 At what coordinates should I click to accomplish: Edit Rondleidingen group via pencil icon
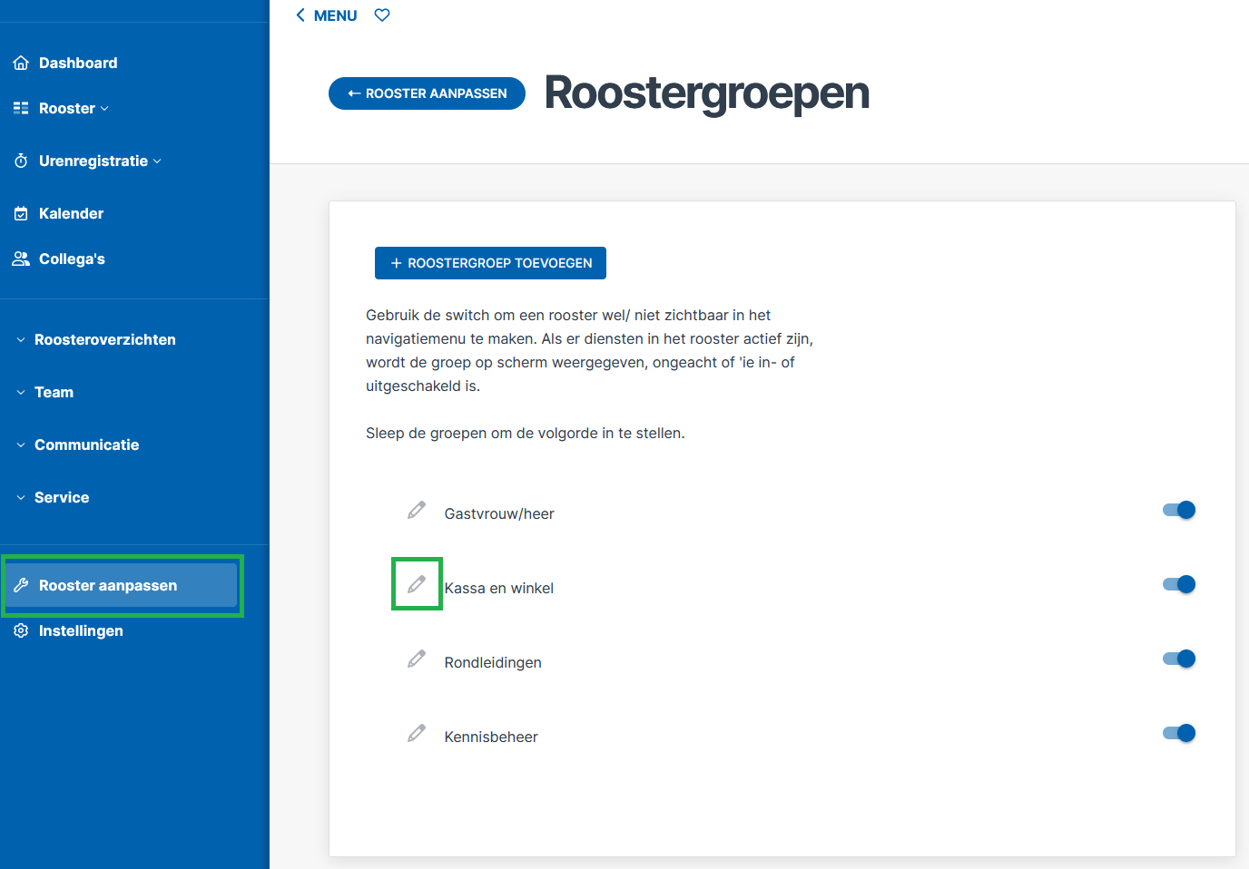[x=417, y=659]
